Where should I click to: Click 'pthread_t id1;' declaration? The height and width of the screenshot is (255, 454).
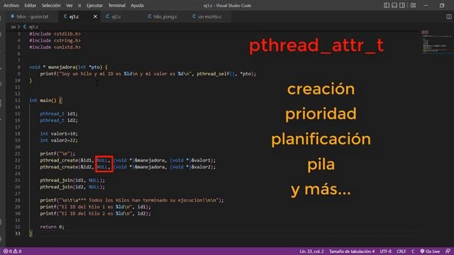tap(59, 113)
